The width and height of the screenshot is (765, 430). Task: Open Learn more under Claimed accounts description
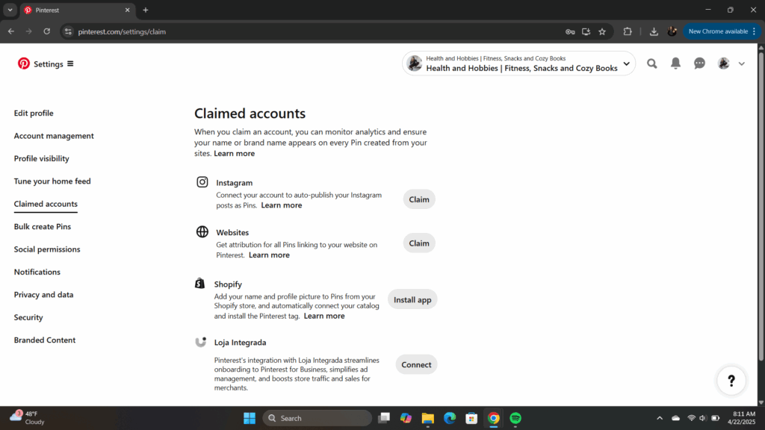coord(234,154)
